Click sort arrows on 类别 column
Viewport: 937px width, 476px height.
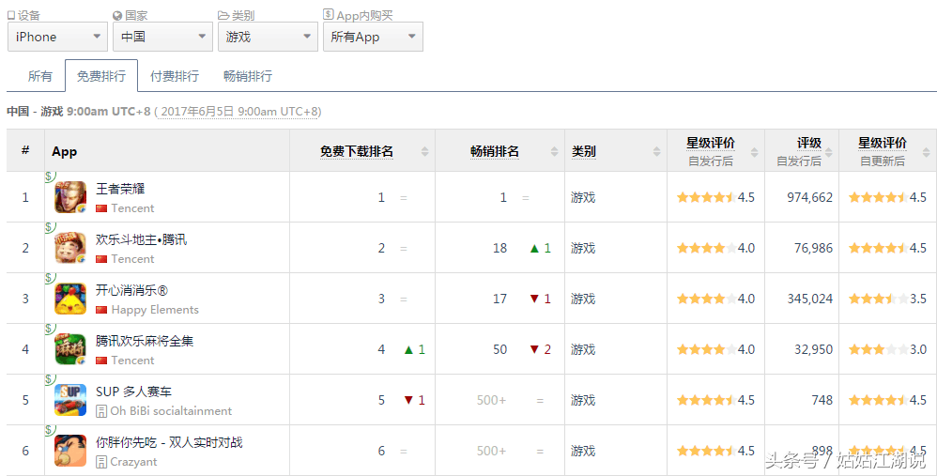[656, 152]
